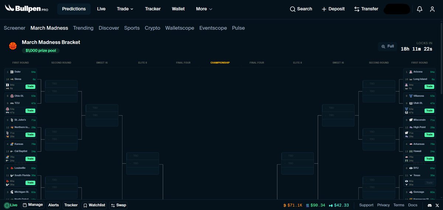Click the Villanova team logo
This screenshot has height=210, width=443.
tap(411, 96)
